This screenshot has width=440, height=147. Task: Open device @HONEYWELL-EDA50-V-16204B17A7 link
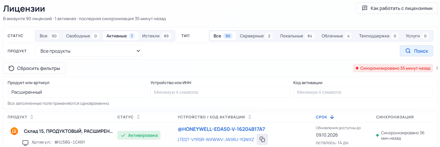[221, 129]
